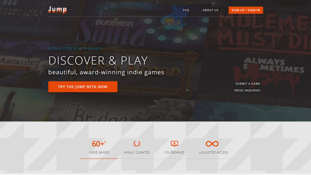Select the On-Demand tab label
This screenshot has width=311, height=175.
point(175,153)
